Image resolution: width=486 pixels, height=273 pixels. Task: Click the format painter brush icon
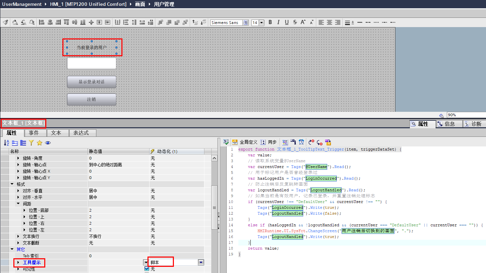(x=5, y=22)
